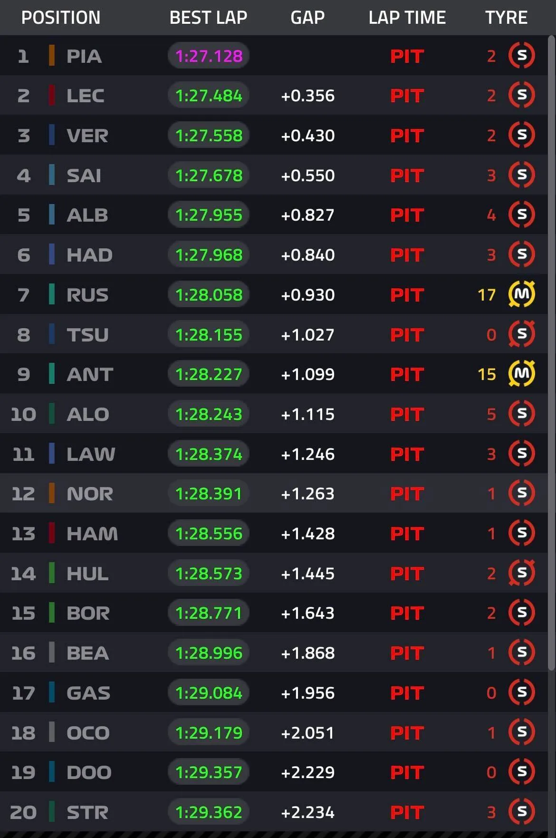Image resolution: width=556 pixels, height=838 pixels.
Task: Select PIA's purple best lap 1:27.128
Action: (x=209, y=56)
